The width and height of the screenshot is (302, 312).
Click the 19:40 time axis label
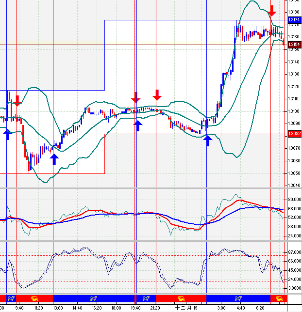tap(135, 308)
